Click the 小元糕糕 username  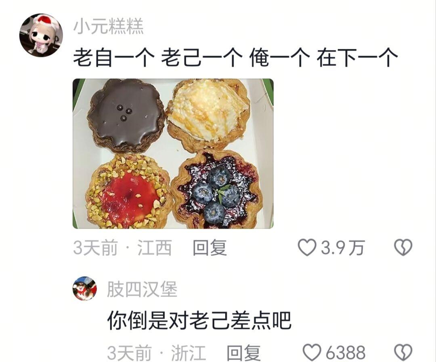pyautogui.click(x=109, y=26)
